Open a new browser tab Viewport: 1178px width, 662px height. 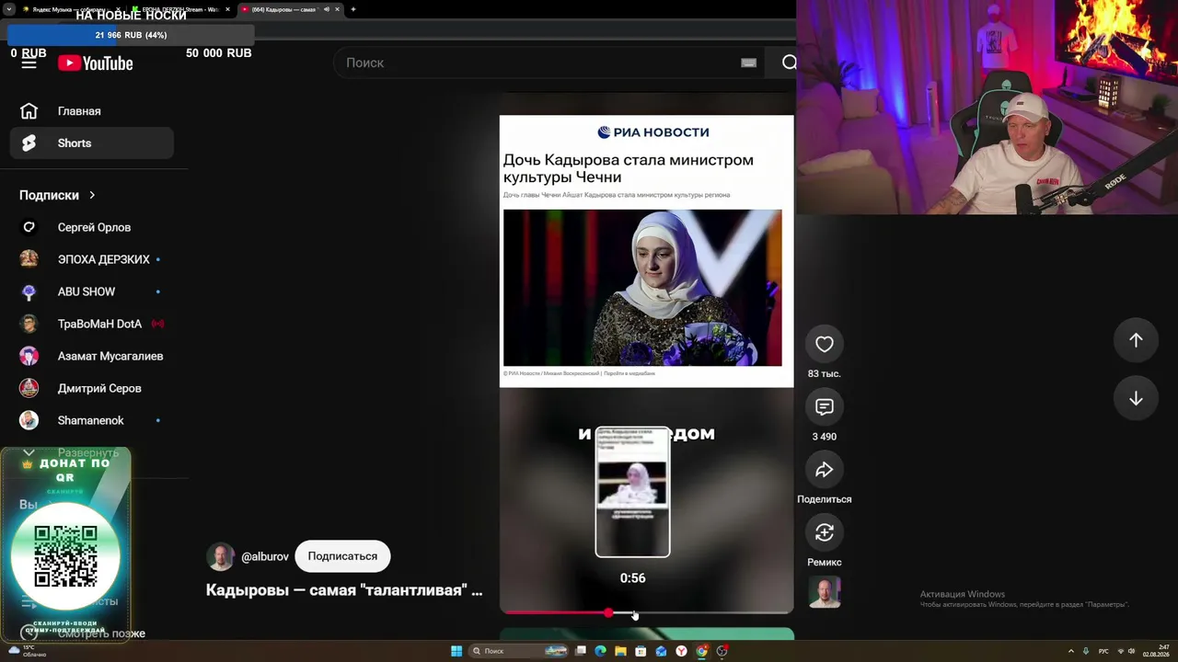click(x=353, y=9)
